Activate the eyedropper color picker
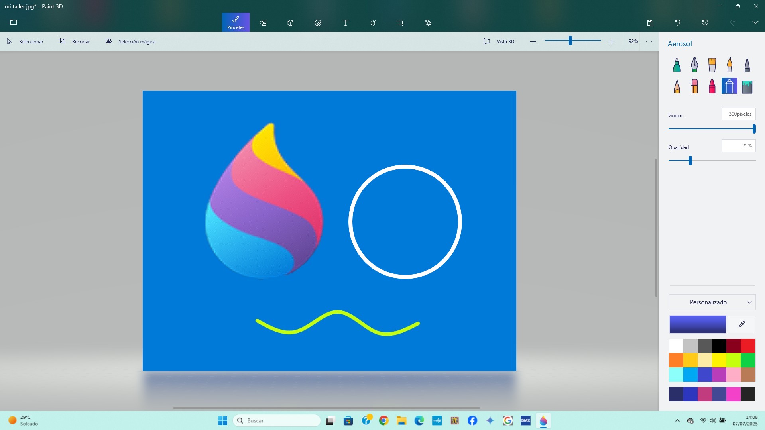Viewport: 765px width, 430px height. 741,324
